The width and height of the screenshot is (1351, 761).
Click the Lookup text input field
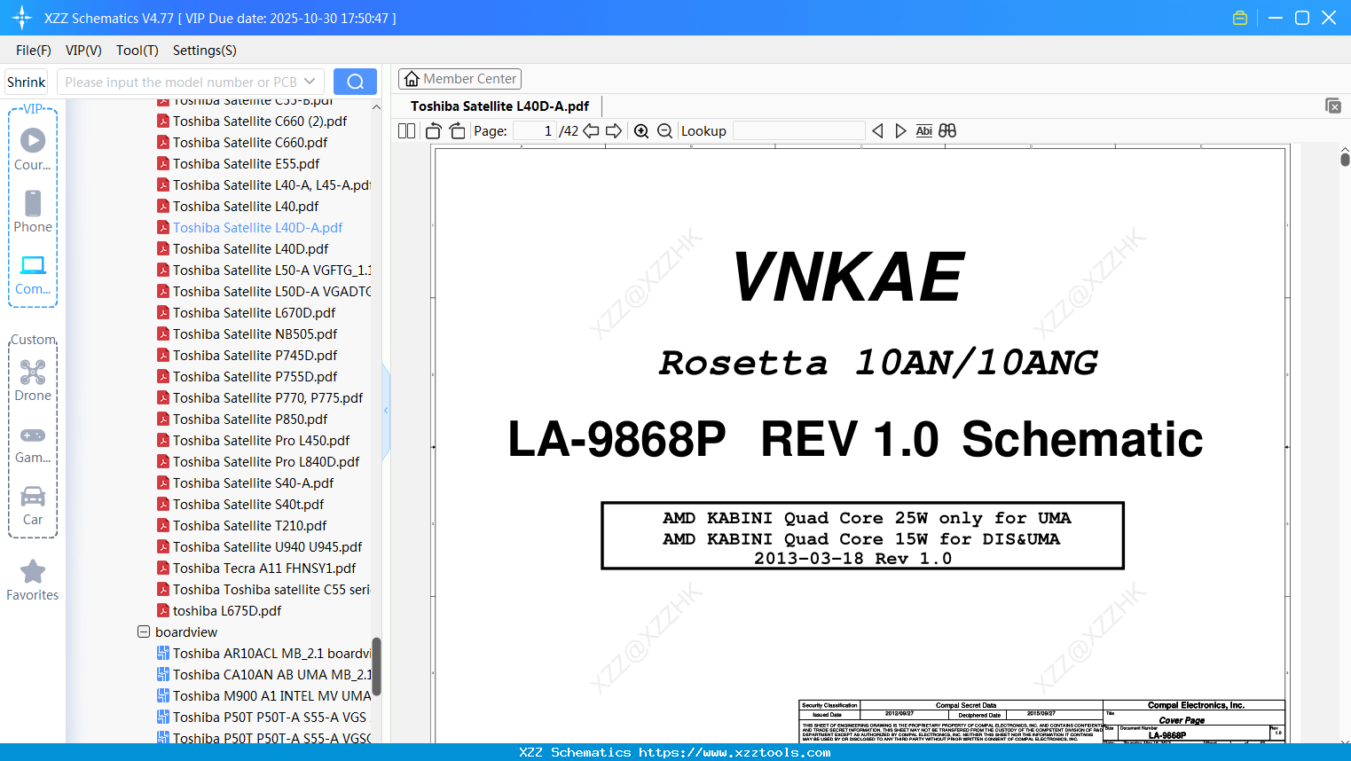[x=798, y=131]
